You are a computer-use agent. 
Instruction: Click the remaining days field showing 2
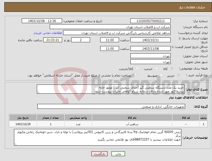(x=81, y=40)
